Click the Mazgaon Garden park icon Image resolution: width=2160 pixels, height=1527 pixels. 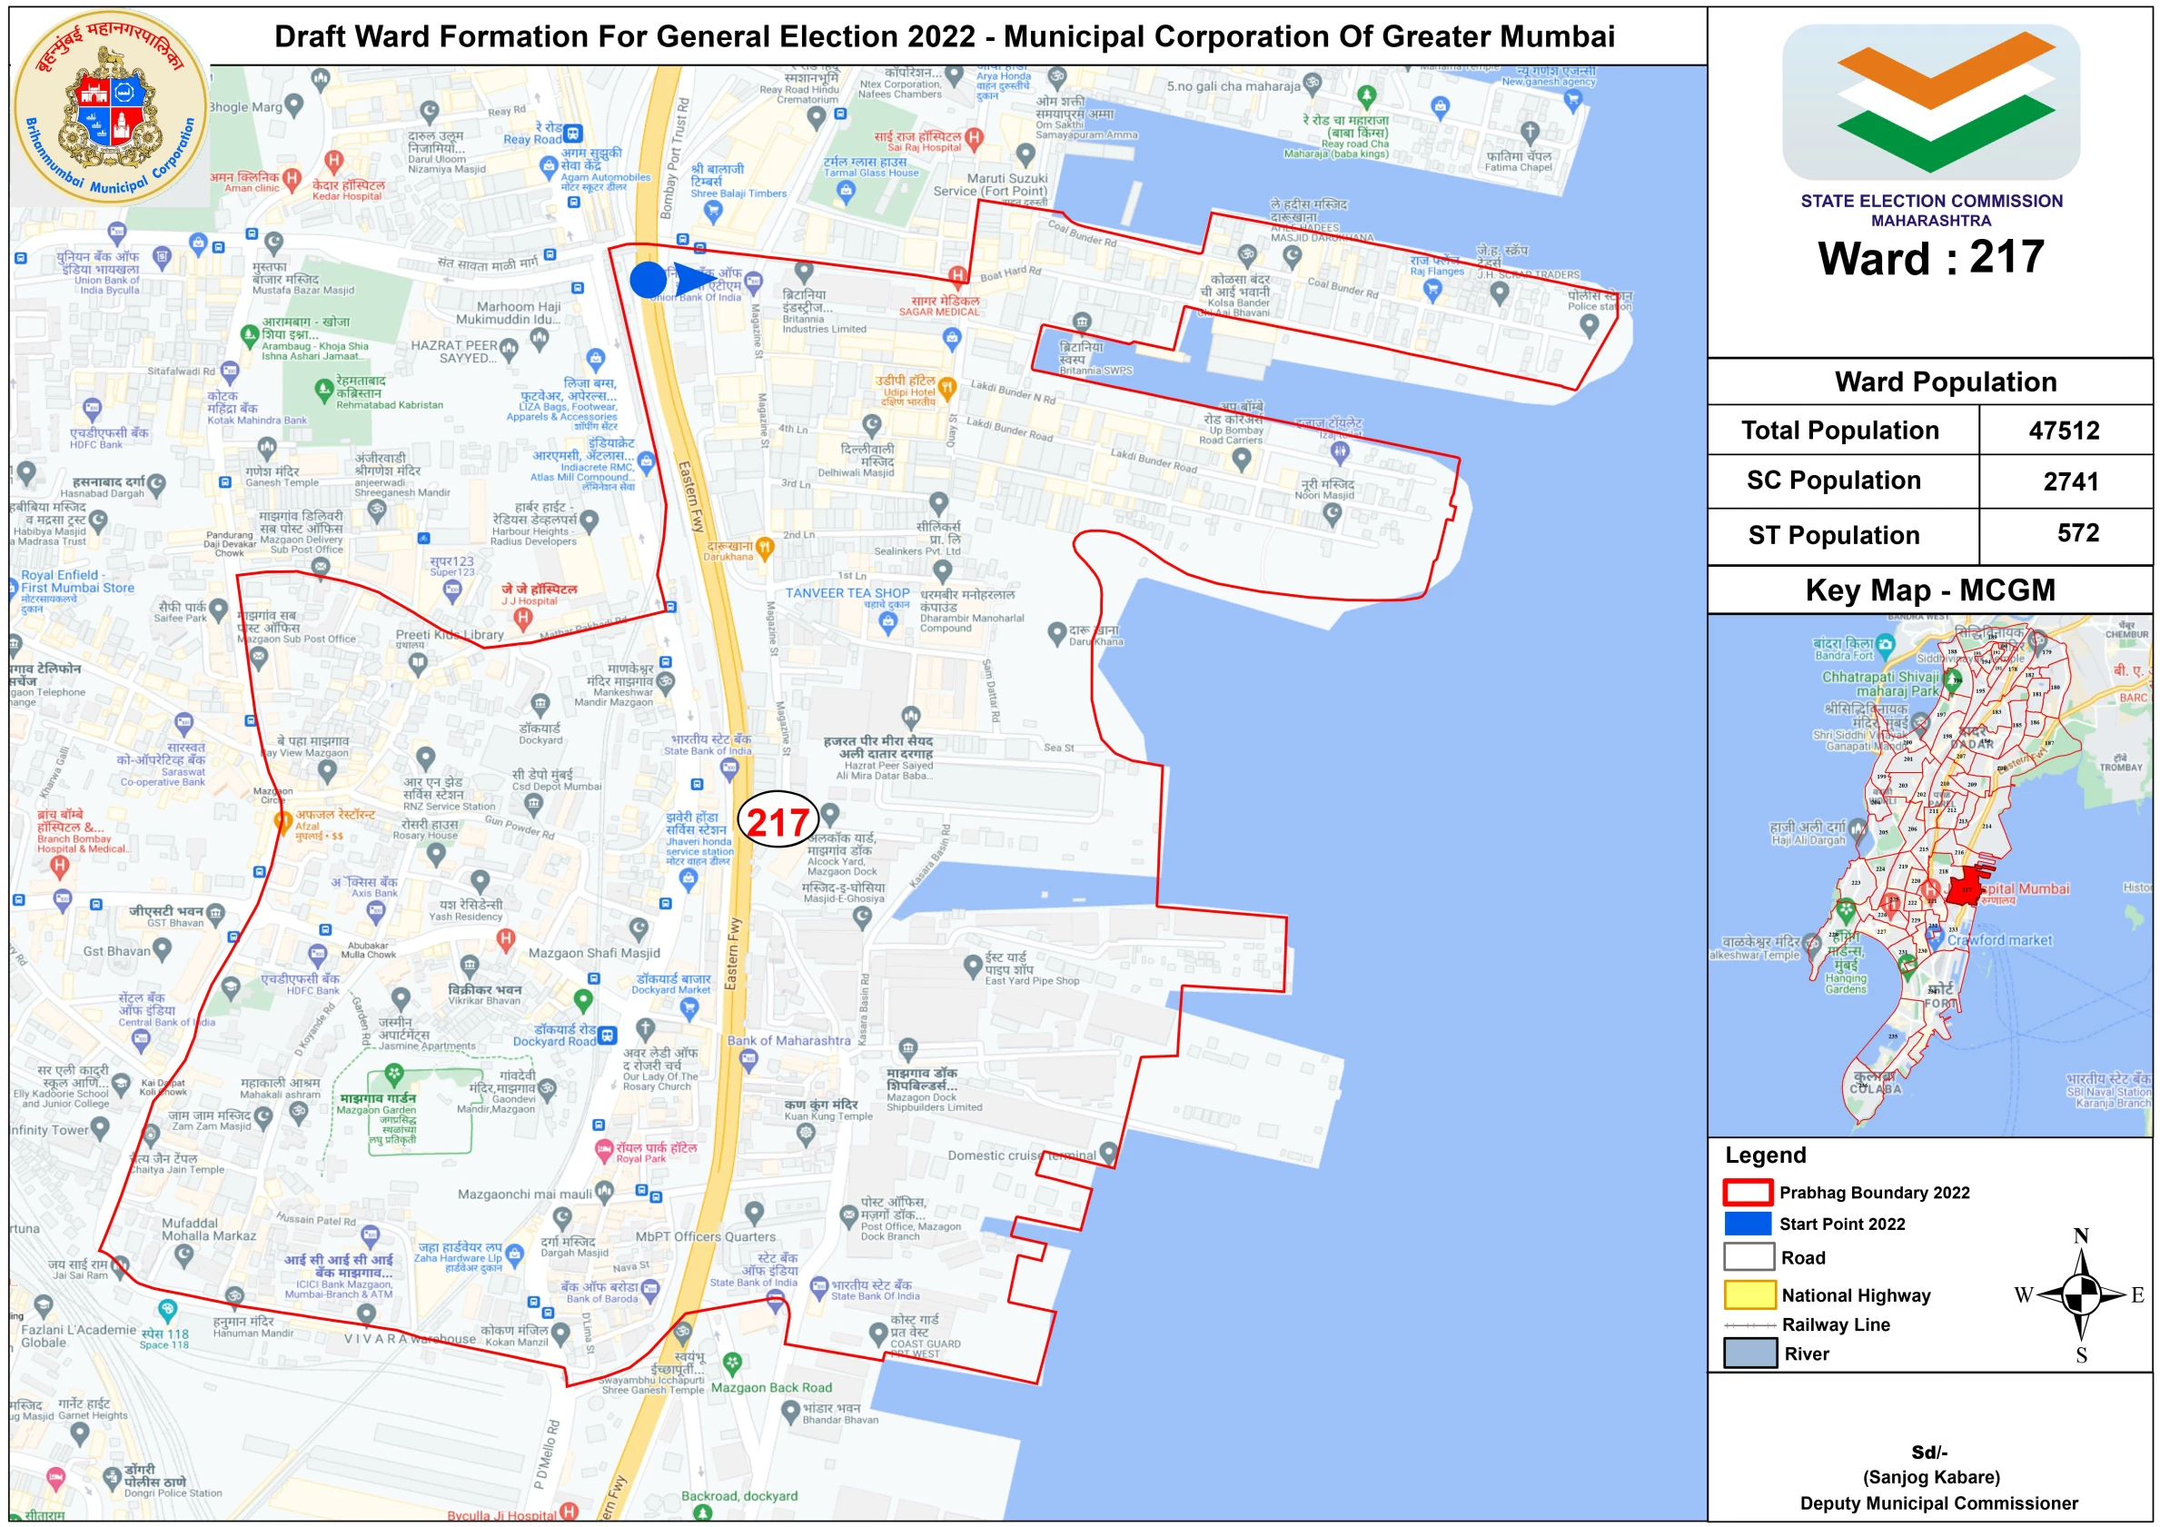[x=394, y=1074]
